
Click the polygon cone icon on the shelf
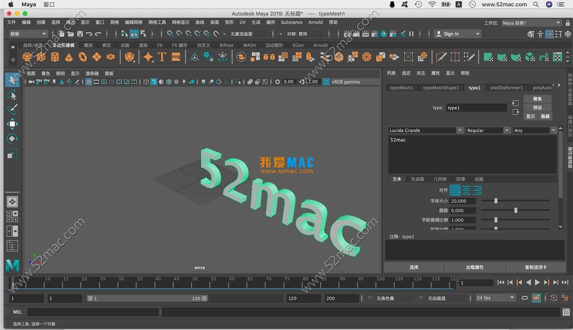coord(68,57)
